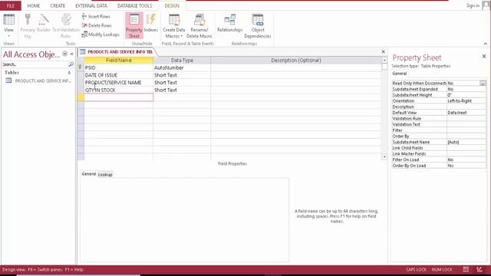The image size is (491, 276).
Task: Click the AutoNumber data type cell
Action: coord(182,67)
